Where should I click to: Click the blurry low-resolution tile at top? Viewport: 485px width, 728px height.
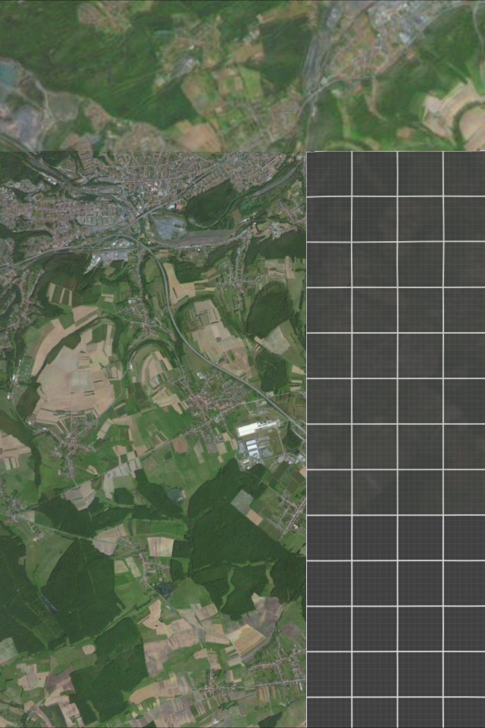point(227,68)
